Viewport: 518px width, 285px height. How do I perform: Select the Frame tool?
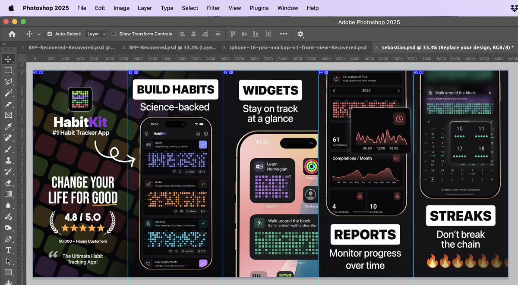click(8, 115)
